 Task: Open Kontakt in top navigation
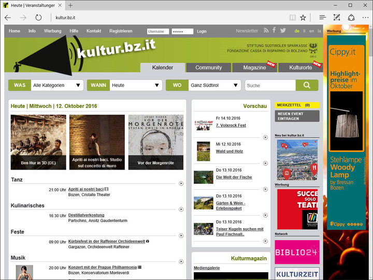pos(94,31)
